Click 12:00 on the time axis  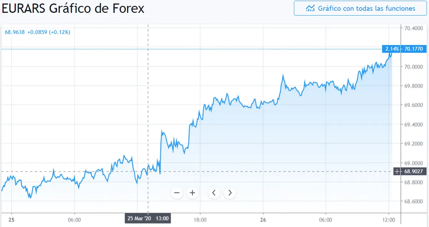(x=389, y=219)
